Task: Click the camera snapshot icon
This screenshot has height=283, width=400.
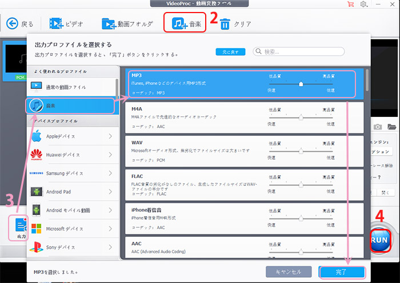Action: click(x=378, y=127)
